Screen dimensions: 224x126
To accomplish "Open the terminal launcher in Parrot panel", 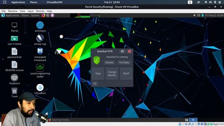I will (48, 15).
